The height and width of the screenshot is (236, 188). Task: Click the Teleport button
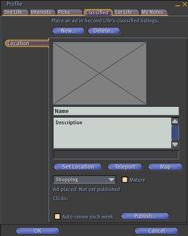click(125, 167)
